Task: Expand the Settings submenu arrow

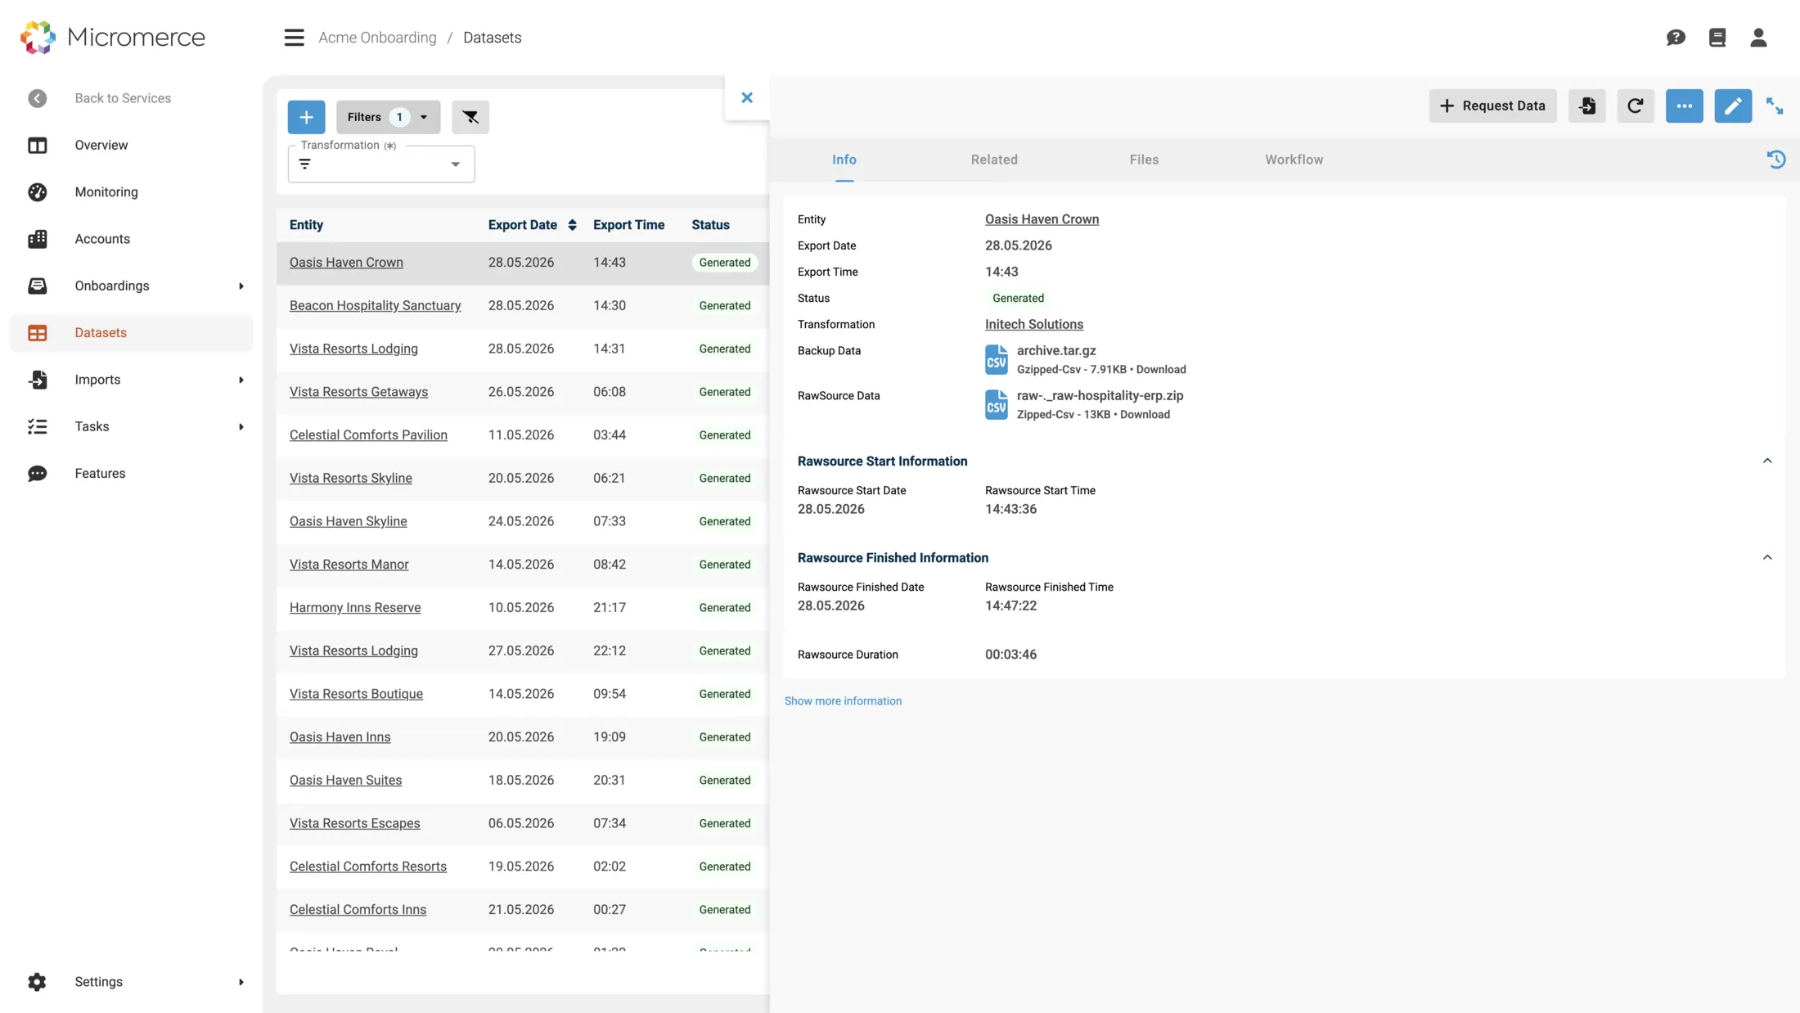Action: pos(241,982)
